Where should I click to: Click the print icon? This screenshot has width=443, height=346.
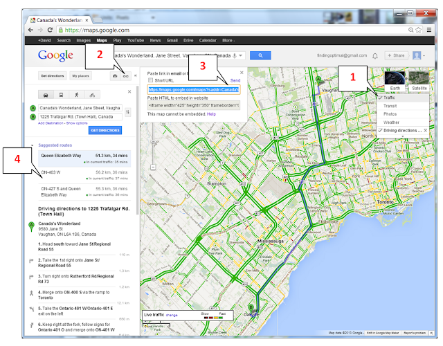[x=115, y=76]
